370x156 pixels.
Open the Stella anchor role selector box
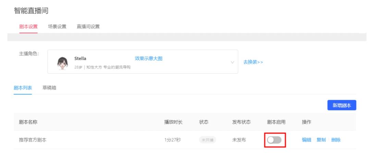[x=143, y=62]
